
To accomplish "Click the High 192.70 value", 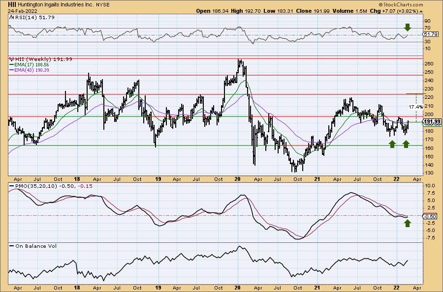I will (246, 11).
